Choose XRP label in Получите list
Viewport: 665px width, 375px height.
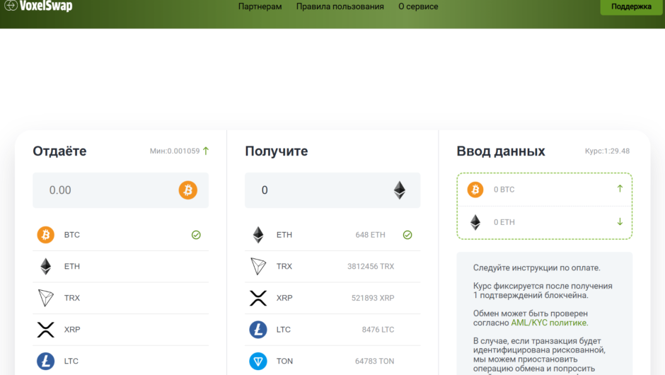284,298
